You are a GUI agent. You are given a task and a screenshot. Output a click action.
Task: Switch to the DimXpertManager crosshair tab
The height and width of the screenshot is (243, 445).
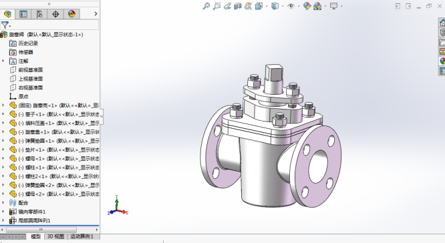pos(55,14)
